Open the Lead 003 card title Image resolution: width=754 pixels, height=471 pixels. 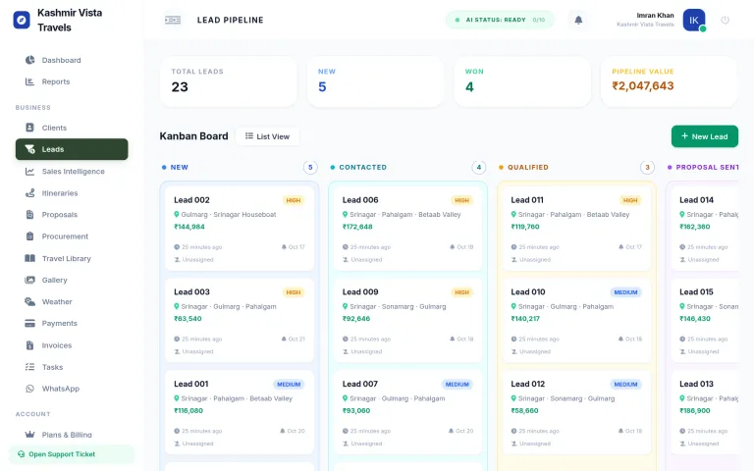191,291
